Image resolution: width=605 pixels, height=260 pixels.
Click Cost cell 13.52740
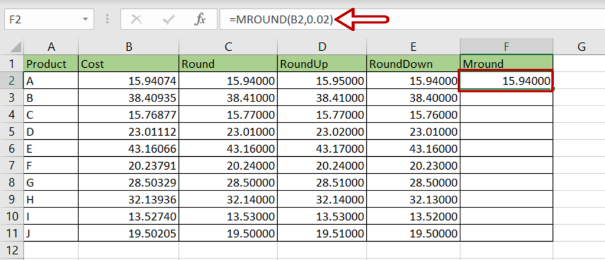pos(128,216)
